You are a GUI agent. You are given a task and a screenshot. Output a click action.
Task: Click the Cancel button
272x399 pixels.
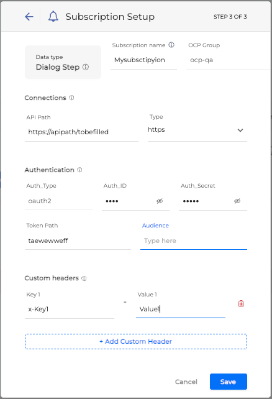(x=186, y=382)
